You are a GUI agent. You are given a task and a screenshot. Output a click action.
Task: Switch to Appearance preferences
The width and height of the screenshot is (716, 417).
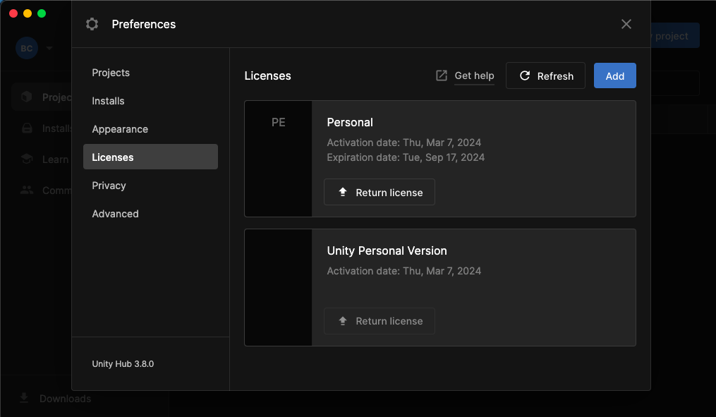(x=150, y=129)
